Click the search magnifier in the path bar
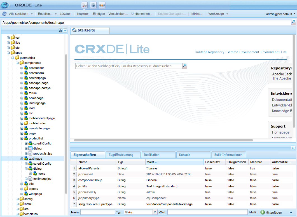Viewport: 297px width, 217px height. pos(293,22)
